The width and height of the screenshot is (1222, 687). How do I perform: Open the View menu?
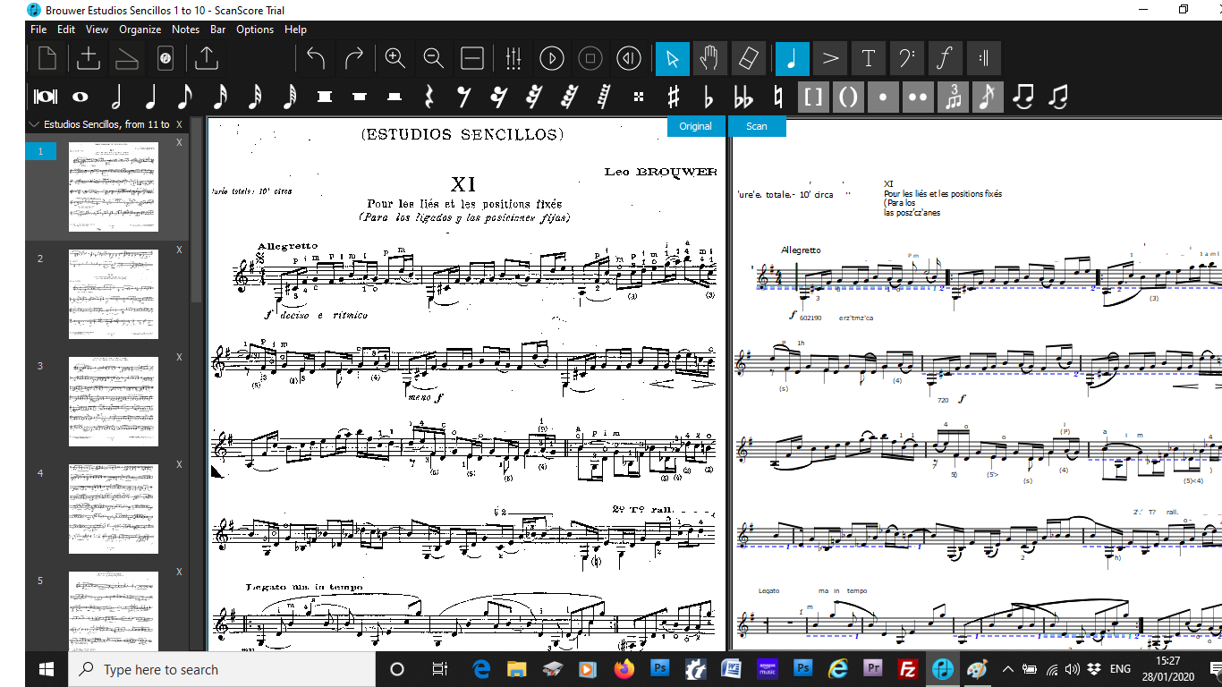(x=97, y=30)
